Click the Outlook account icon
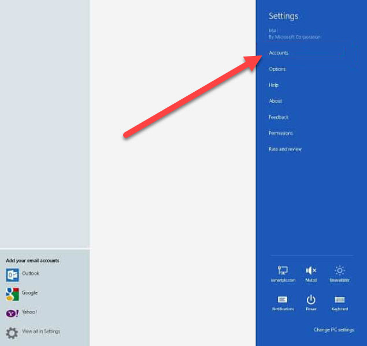Image resolution: width=367 pixels, height=346 pixels. (x=12, y=275)
